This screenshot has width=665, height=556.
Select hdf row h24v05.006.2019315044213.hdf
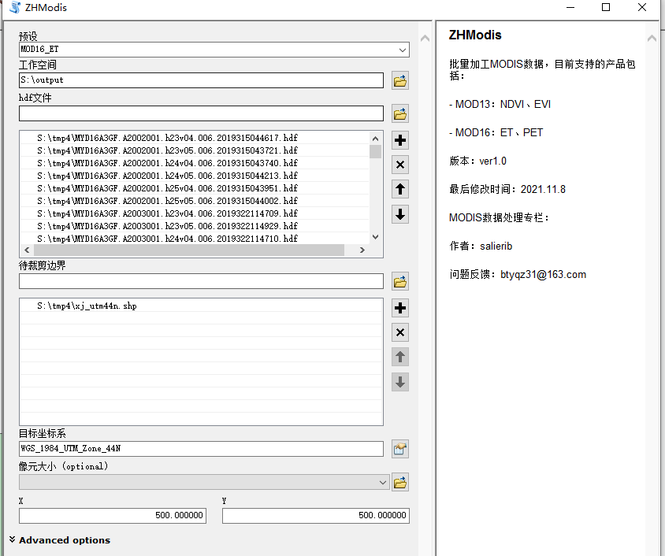coord(195,176)
